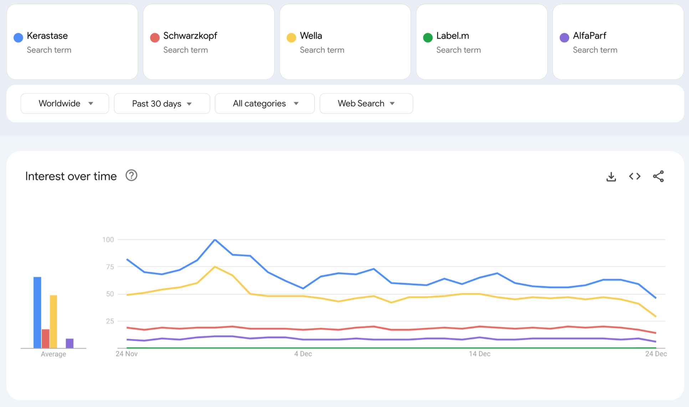Edit the Label.m search term card
This screenshot has height=407, width=689.
tap(482, 42)
